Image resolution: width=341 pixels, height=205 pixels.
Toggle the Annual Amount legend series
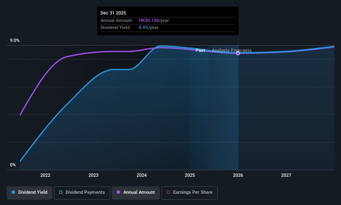[x=136, y=193]
